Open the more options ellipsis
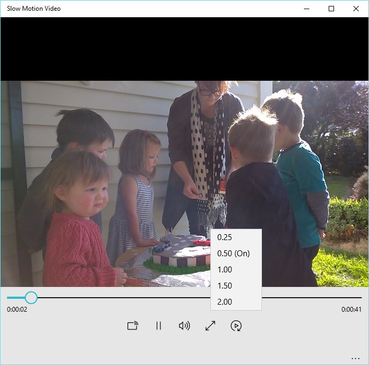 (356, 359)
